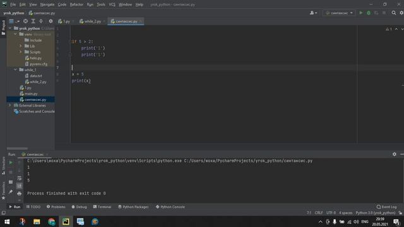This screenshot has height=227, width=404.
Task: Click the user account icon in toolbar
Action: (x=313, y=13)
